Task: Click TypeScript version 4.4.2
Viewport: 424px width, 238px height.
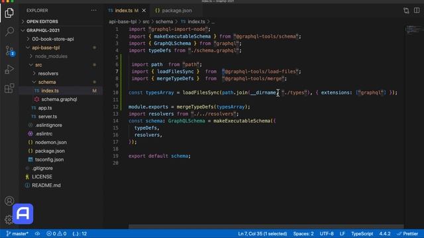Action: pyautogui.click(x=384, y=233)
